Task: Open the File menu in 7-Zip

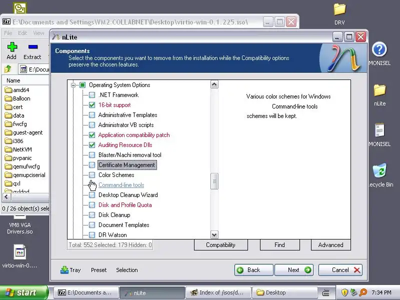Action: [8, 33]
